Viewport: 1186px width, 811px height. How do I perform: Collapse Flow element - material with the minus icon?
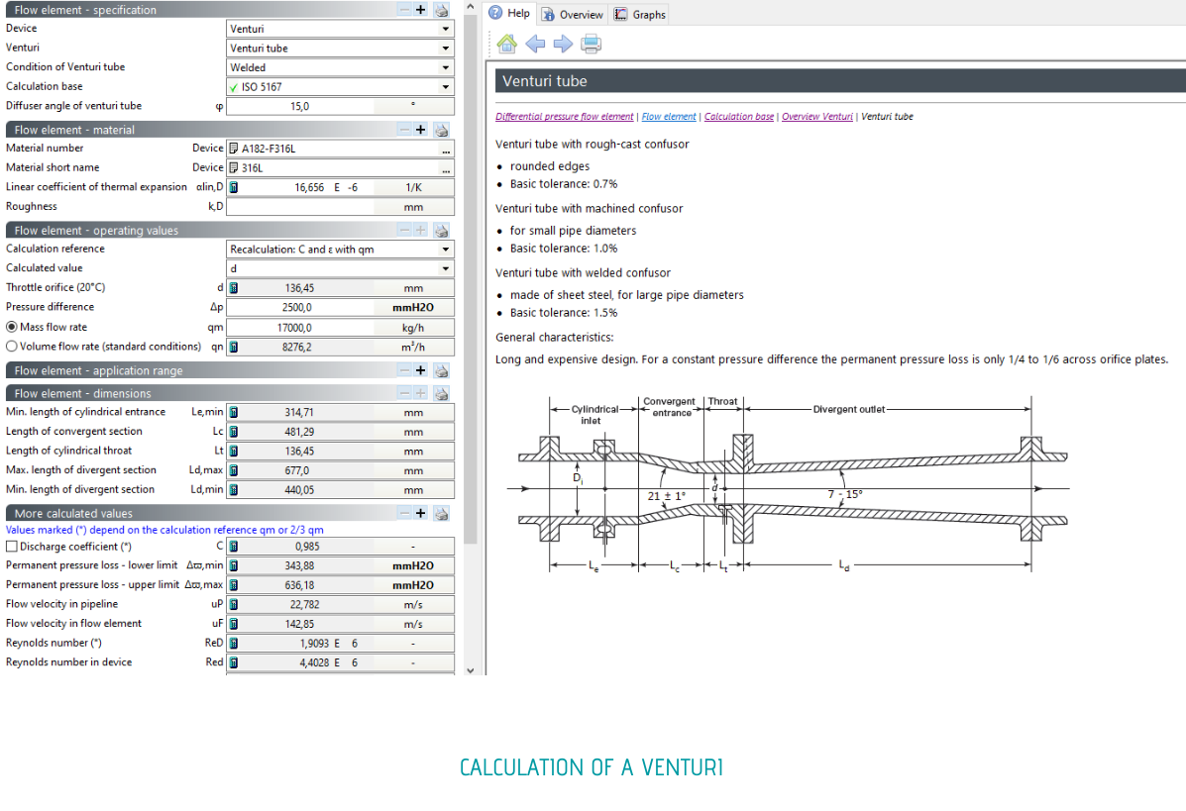[x=404, y=130]
